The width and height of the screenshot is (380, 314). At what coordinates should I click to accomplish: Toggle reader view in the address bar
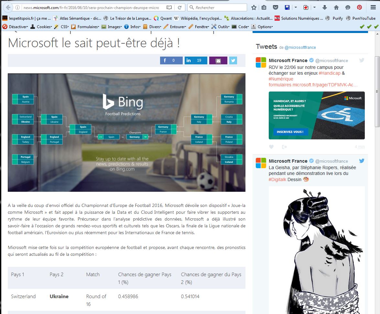(169, 7)
